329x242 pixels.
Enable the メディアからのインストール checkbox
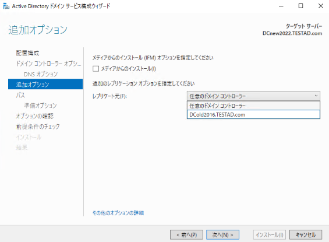[x=95, y=69]
